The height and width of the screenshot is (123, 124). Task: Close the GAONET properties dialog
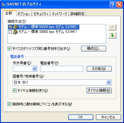(x=119, y=4)
